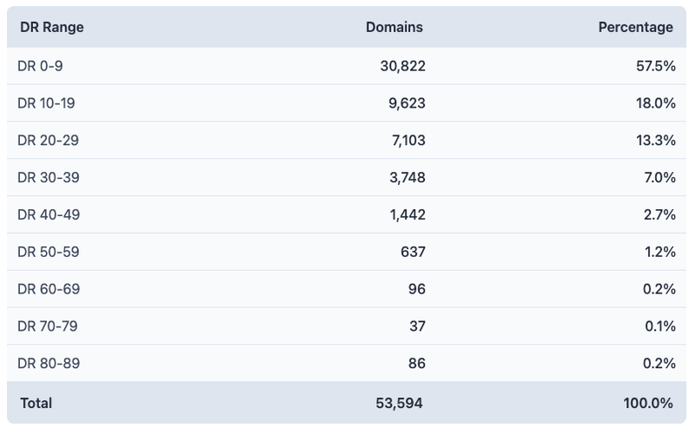
Task: Select the DR 10-19 row label
Action: tap(46, 103)
